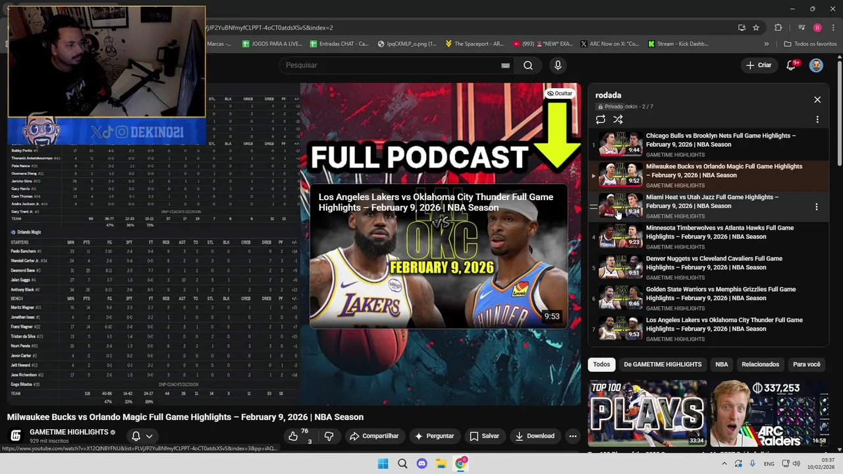843x474 pixels.
Task: Click the Compartilhar share button
Action: 374,436
